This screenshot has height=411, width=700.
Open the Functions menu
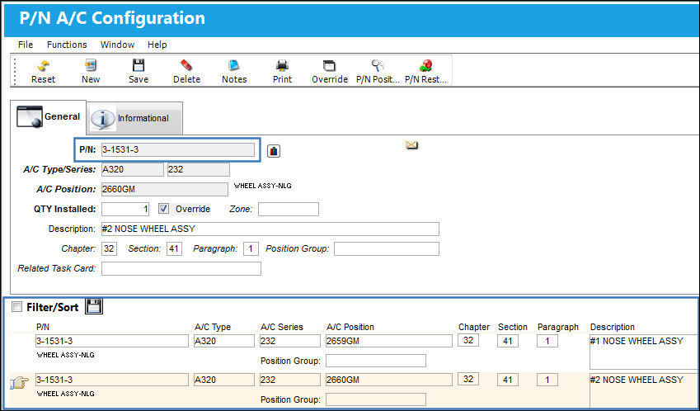click(67, 45)
